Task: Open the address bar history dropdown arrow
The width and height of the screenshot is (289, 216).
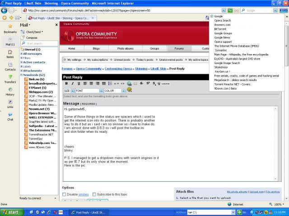Action: tap(224, 10)
